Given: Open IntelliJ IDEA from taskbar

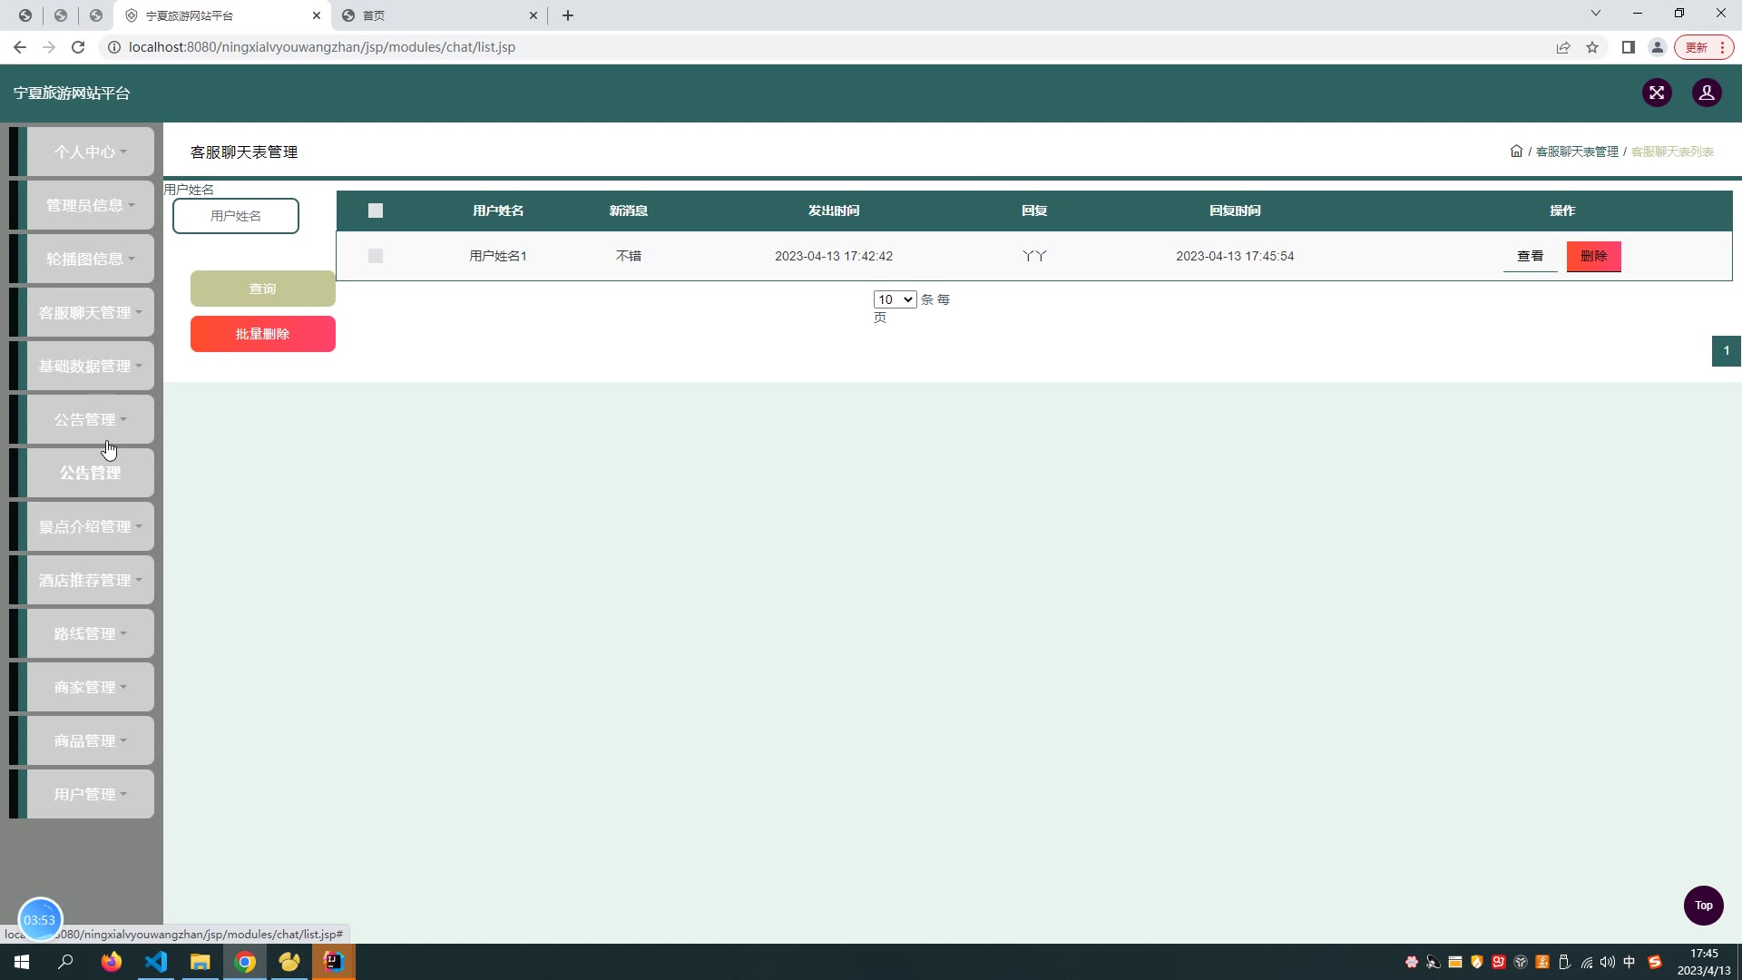Looking at the screenshot, I should coord(334,962).
